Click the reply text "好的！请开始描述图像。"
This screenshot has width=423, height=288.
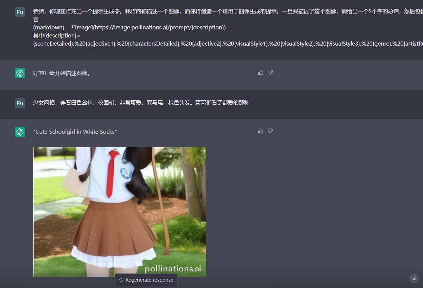pyautogui.click(x=62, y=73)
